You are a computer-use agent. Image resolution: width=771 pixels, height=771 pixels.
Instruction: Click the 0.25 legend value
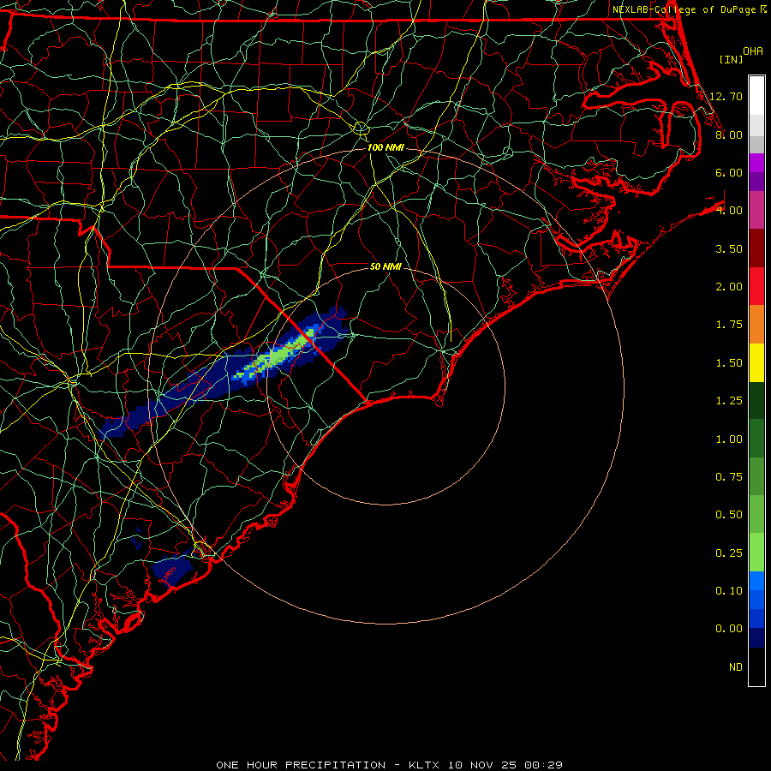coord(729,553)
